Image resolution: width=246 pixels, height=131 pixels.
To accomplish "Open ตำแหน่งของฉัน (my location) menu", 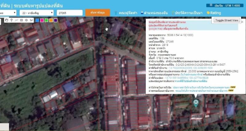I will [156, 13].
